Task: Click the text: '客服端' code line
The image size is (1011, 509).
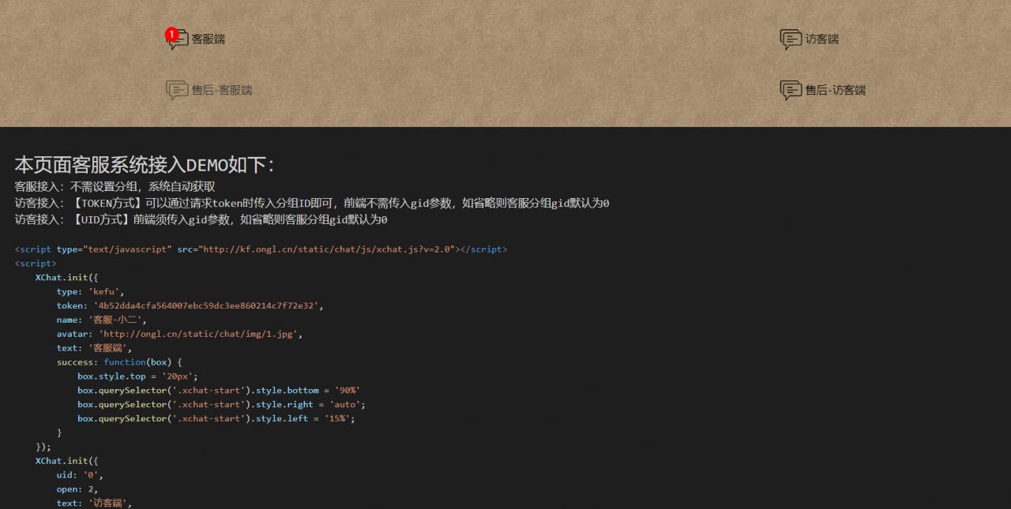Action: click(95, 348)
